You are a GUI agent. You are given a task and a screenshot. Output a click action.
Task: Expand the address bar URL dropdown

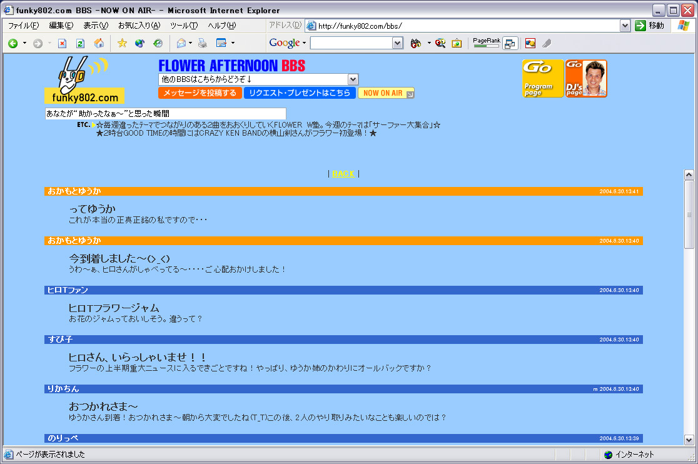pos(625,26)
